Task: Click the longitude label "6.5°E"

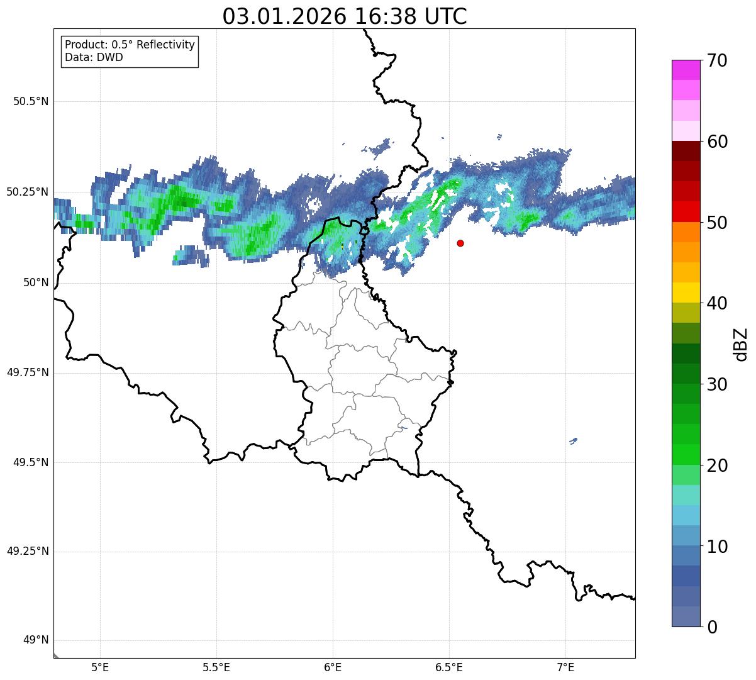Action: pyautogui.click(x=449, y=667)
